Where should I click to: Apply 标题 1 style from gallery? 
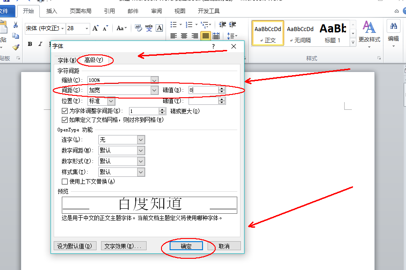(x=333, y=33)
